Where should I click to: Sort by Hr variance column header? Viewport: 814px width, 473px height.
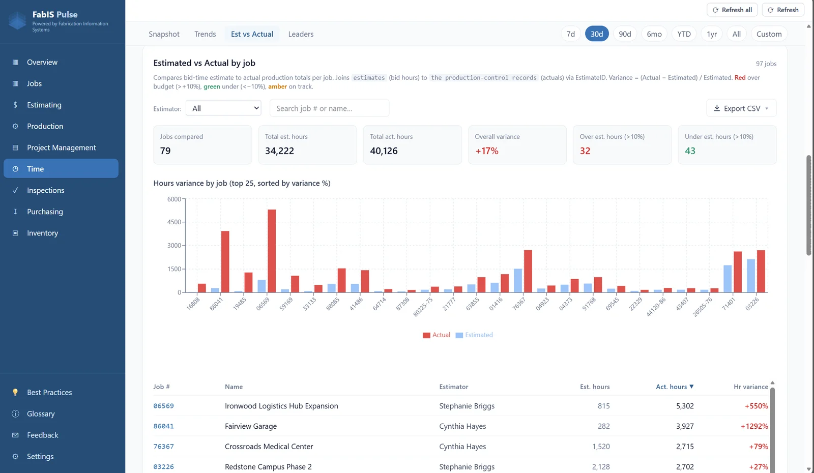pos(751,387)
